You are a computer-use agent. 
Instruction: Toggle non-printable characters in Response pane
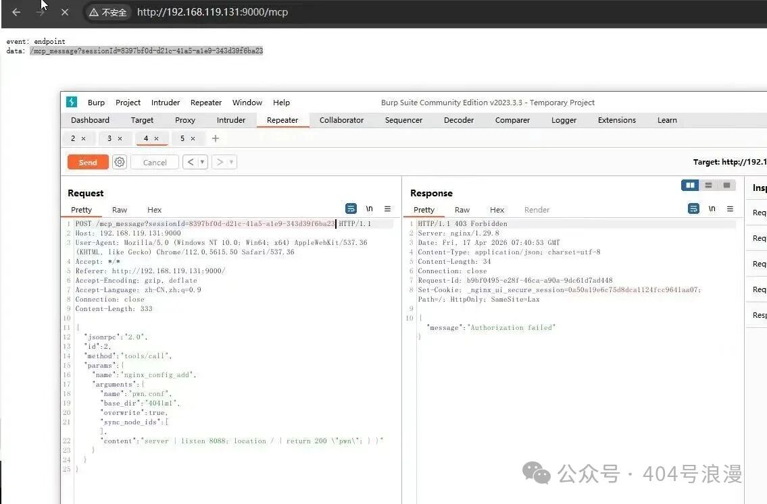pos(712,209)
